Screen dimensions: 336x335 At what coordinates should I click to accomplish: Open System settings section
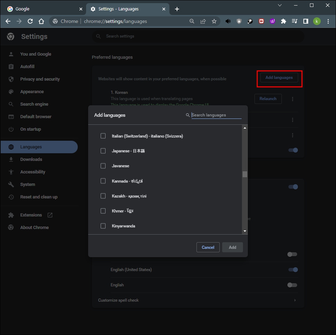click(x=27, y=185)
